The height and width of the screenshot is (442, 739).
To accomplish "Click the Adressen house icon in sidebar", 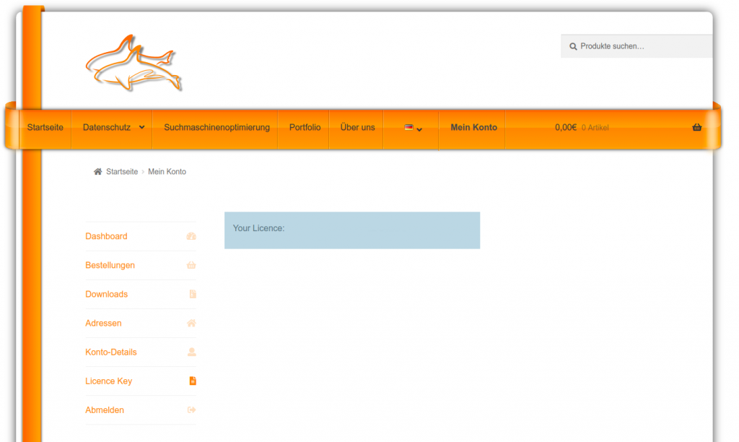I will pos(191,323).
